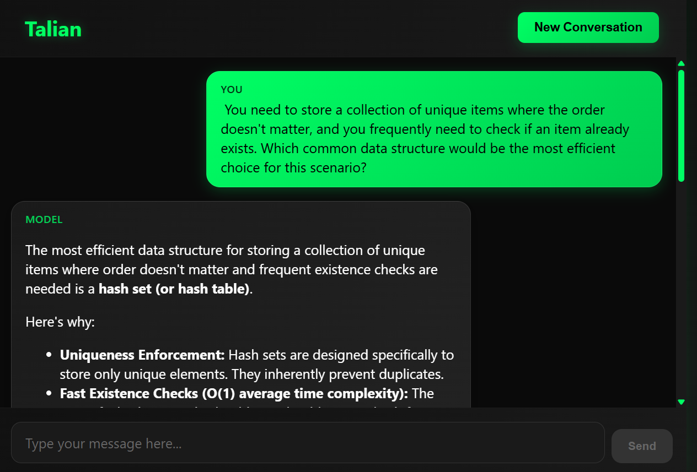The height and width of the screenshot is (472, 697).
Task: Click 'They inherently prevent duplicates' sentence
Action: (337, 374)
